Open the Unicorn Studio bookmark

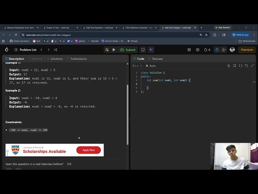(113, 41)
